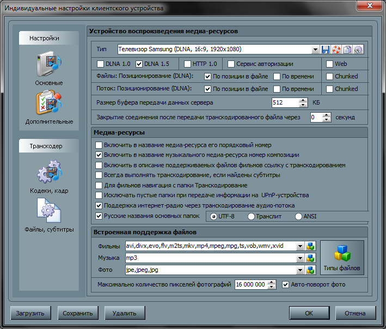The height and width of the screenshot is (329, 386).
Task: Select the Транслит radio button
Action: click(x=252, y=216)
